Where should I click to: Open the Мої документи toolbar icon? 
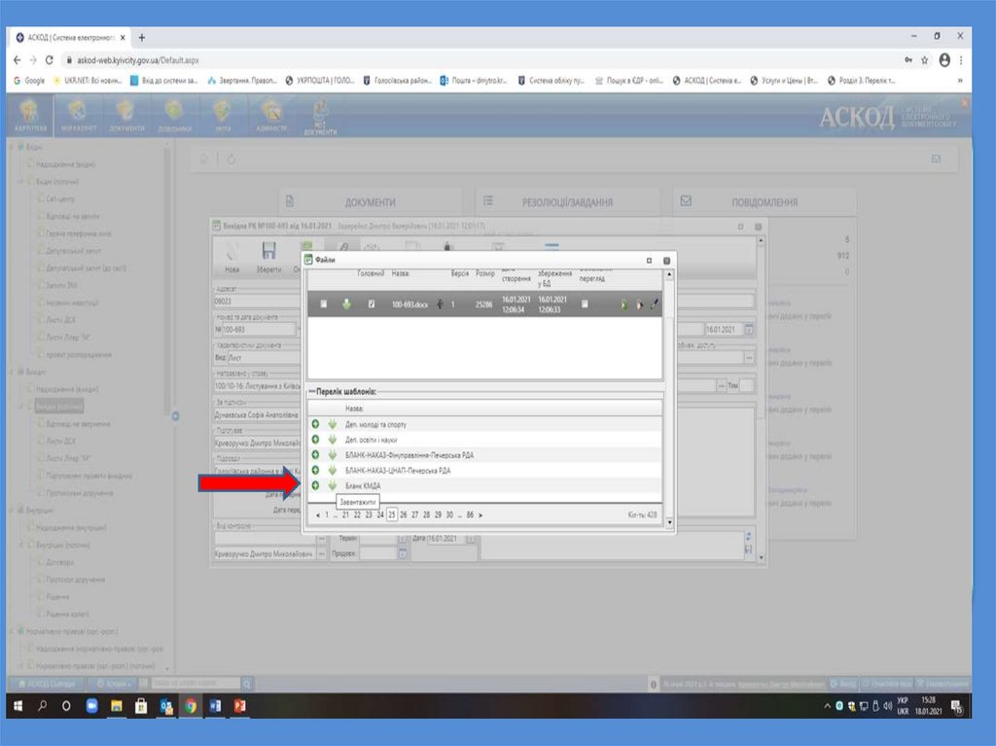[x=319, y=117]
